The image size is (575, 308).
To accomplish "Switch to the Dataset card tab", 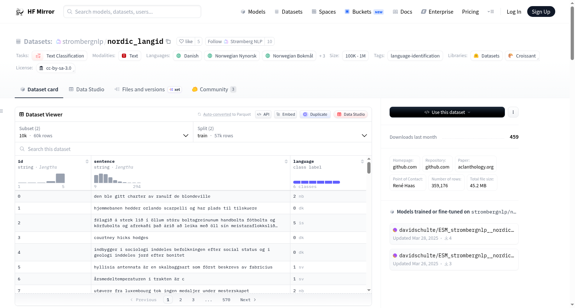I will tap(39, 89).
